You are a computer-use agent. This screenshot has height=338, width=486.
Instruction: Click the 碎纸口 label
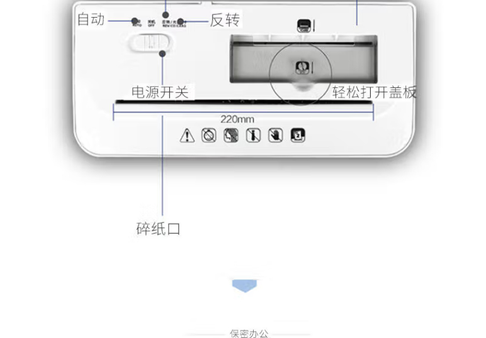tap(158, 229)
